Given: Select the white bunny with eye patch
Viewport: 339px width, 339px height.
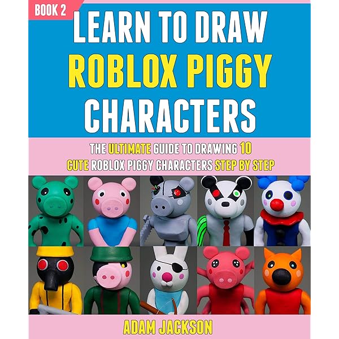Looking at the screenshot, I should (168, 280).
